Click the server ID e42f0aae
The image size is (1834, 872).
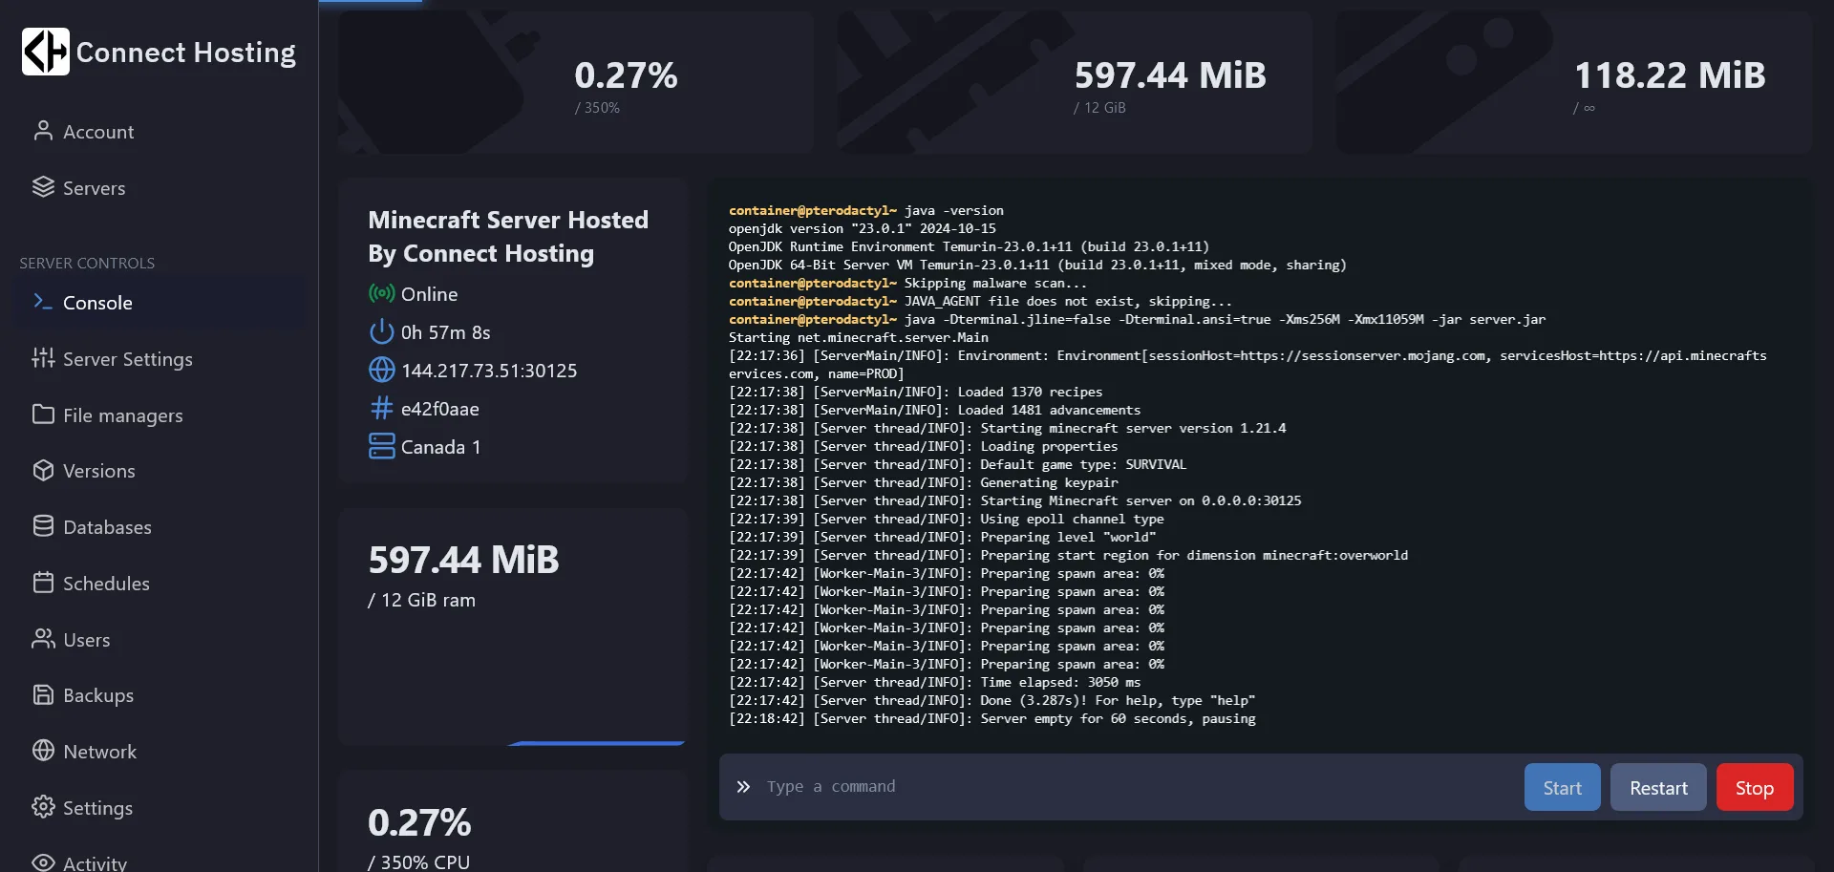(440, 408)
